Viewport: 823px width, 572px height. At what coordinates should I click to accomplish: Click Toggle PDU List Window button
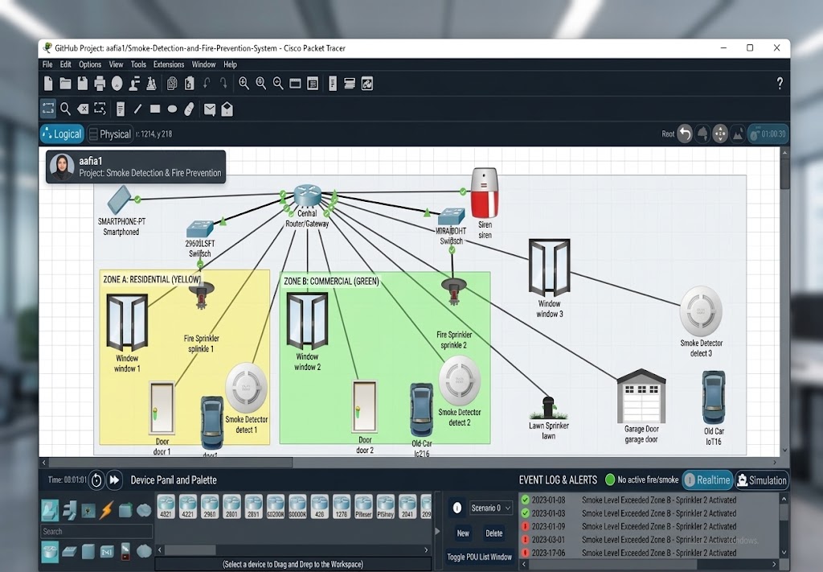[479, 557]
